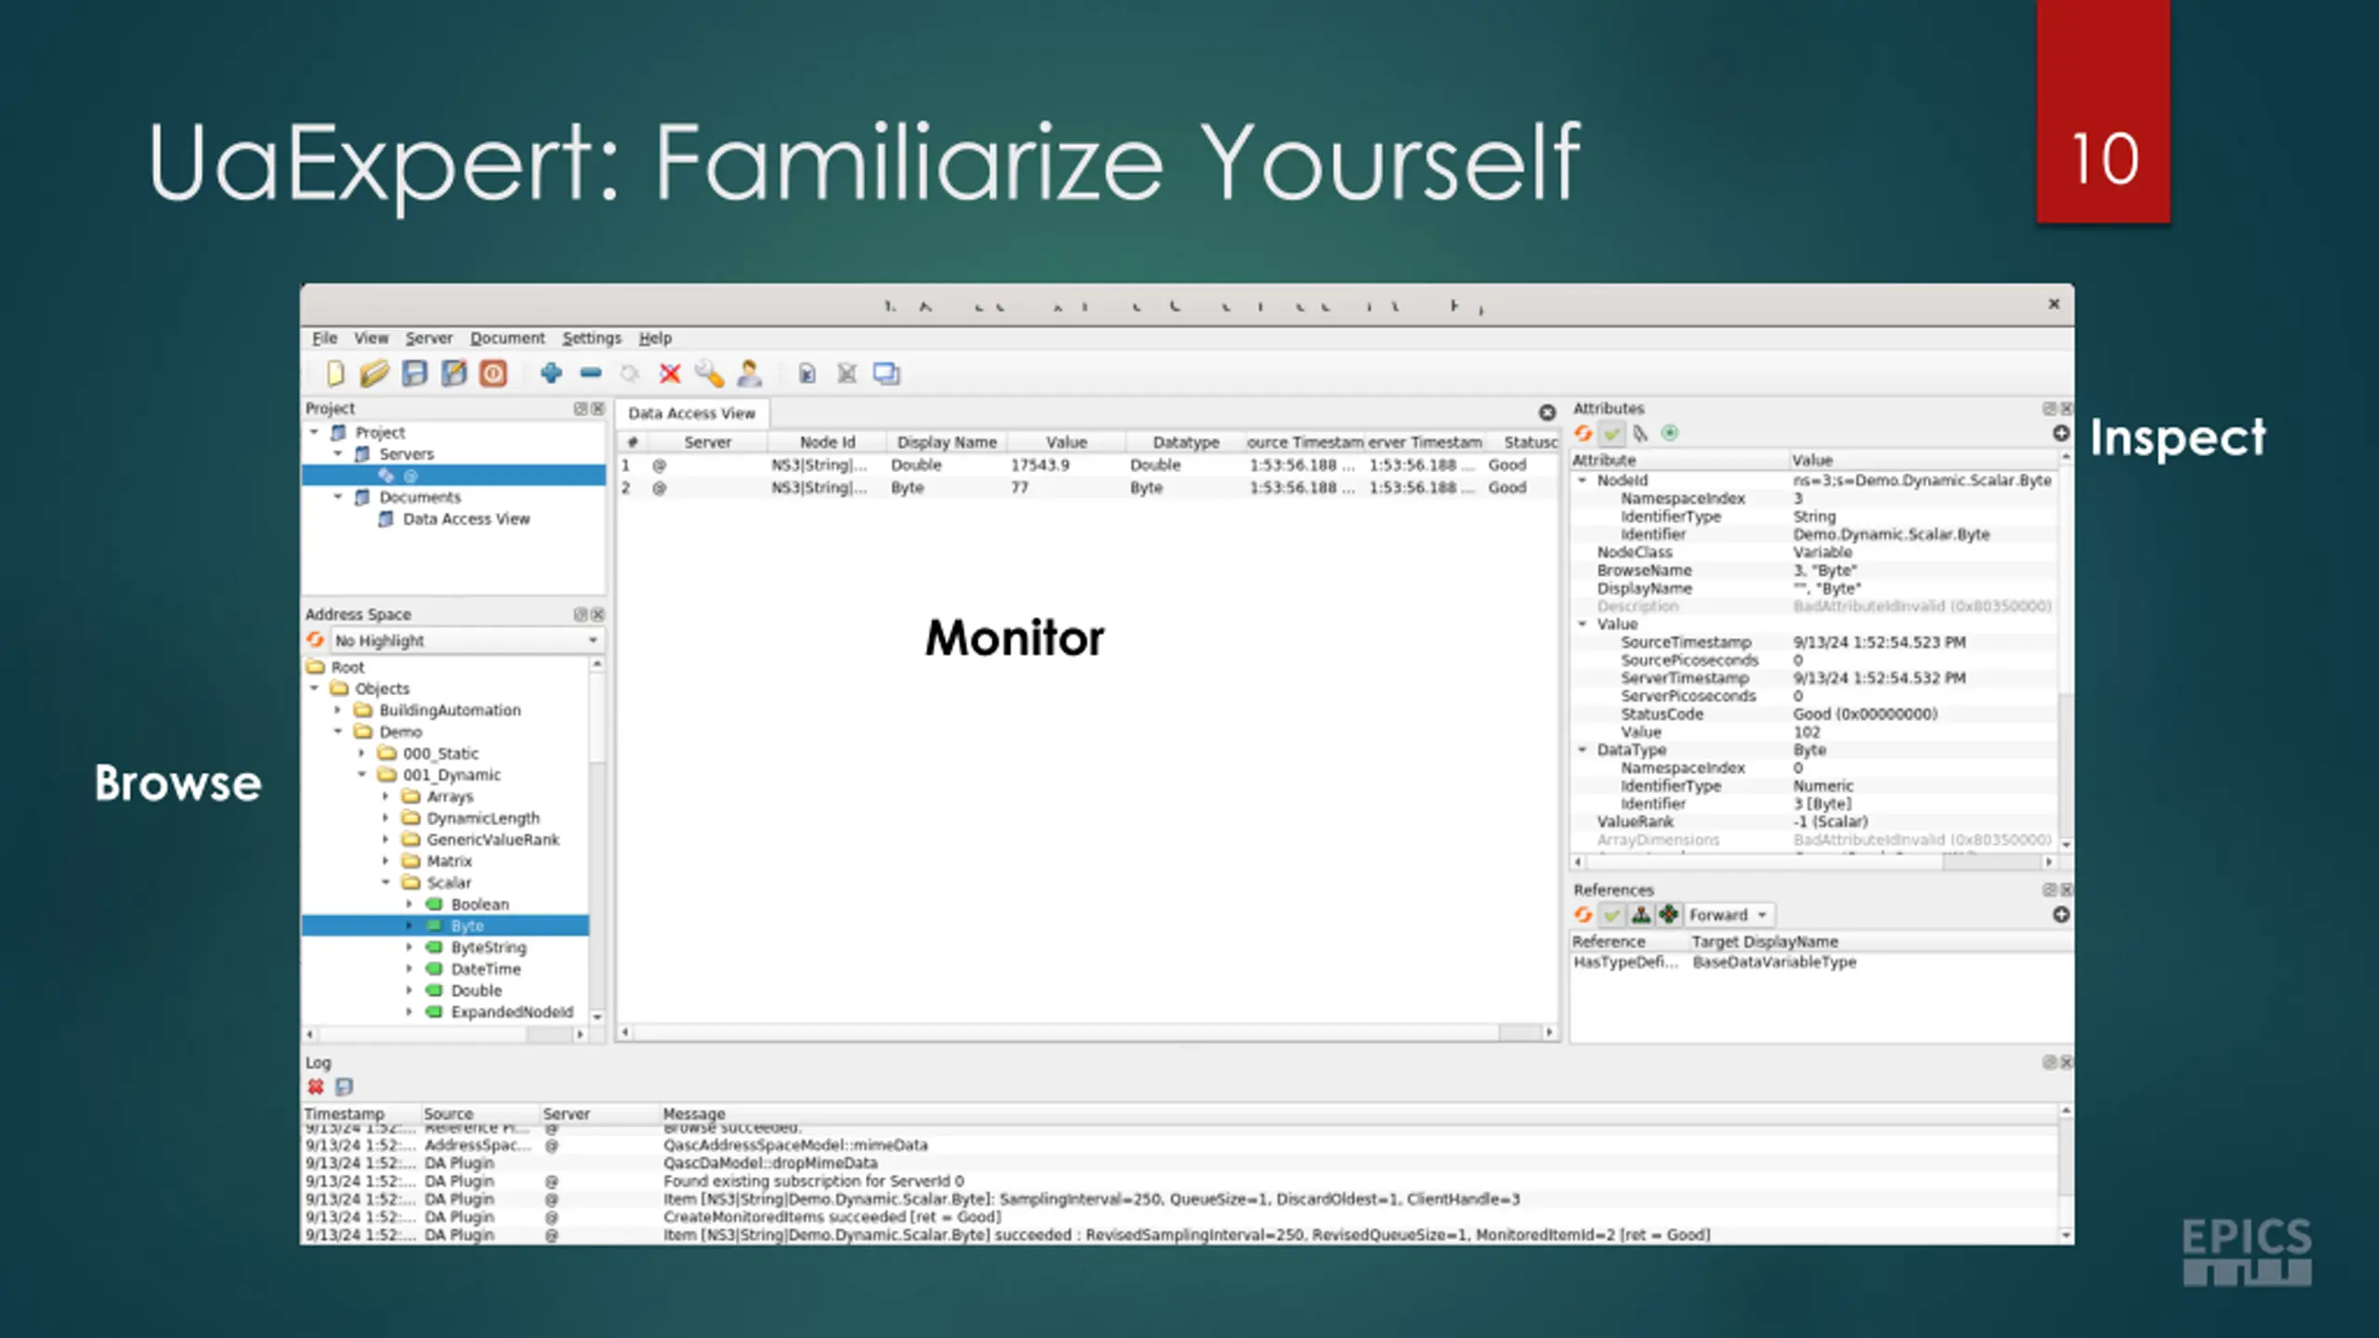Click the refresh icon in Attributes panel
Viewport: 2379px width, 1338px height.
[1584, 433]
